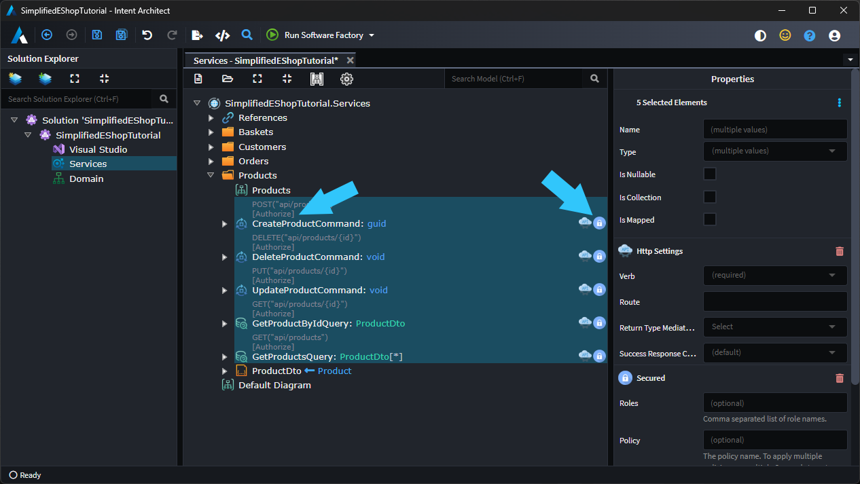Image resolution: width=860 pixels, height=484 pixels.
Task: Expand CreateProductCommand node
Action: click(x=225, y=223)
